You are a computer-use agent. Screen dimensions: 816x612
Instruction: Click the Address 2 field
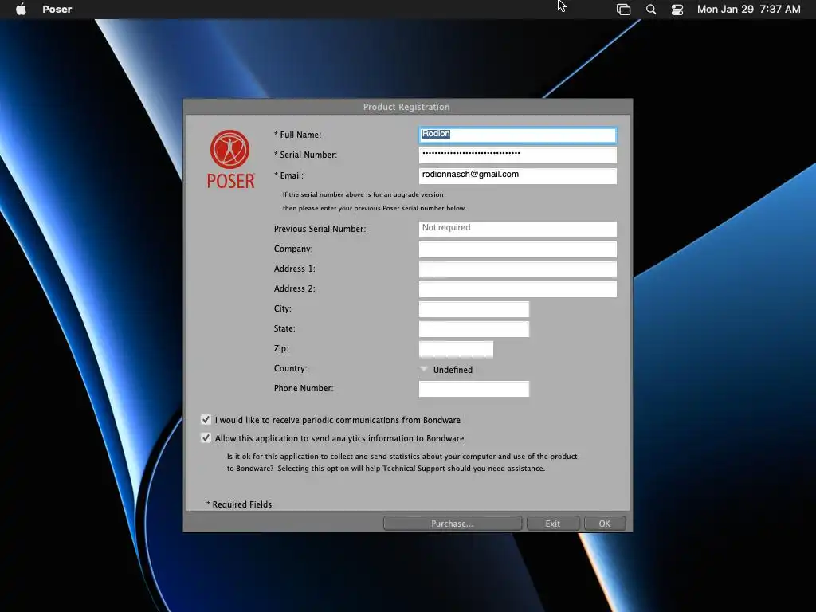point(517,288)
